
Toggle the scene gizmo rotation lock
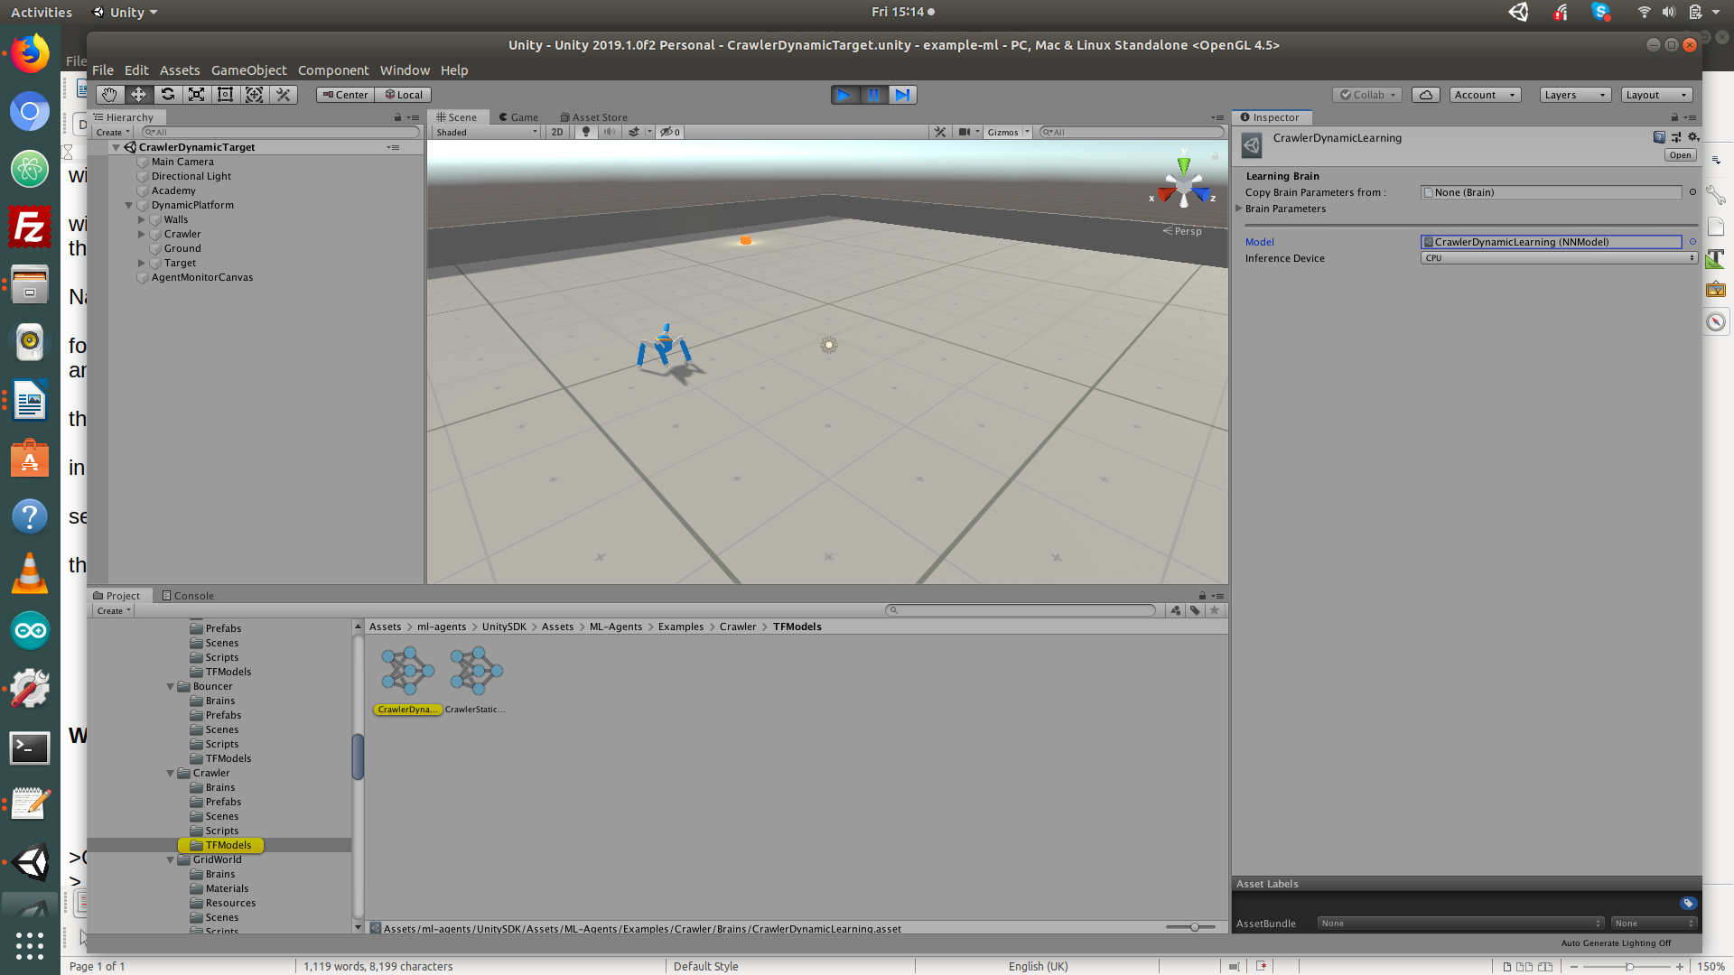click(1215, 156)
